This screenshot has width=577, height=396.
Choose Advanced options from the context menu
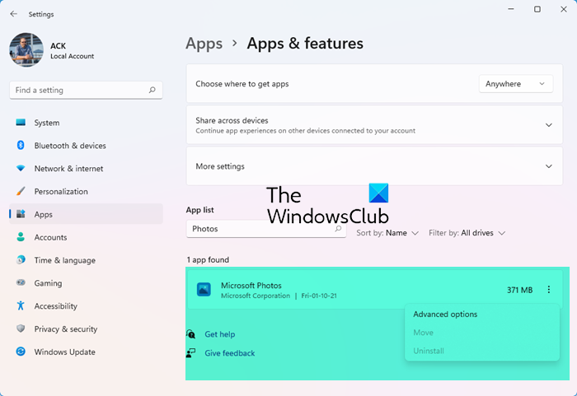coord(445,314)
